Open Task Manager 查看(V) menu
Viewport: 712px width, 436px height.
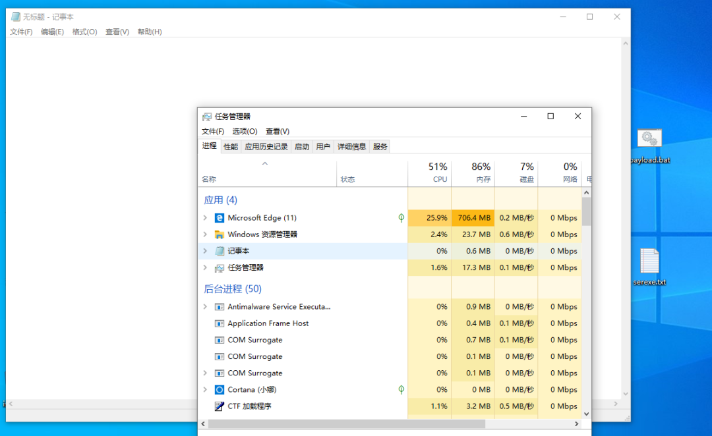(x=278, y=131)
